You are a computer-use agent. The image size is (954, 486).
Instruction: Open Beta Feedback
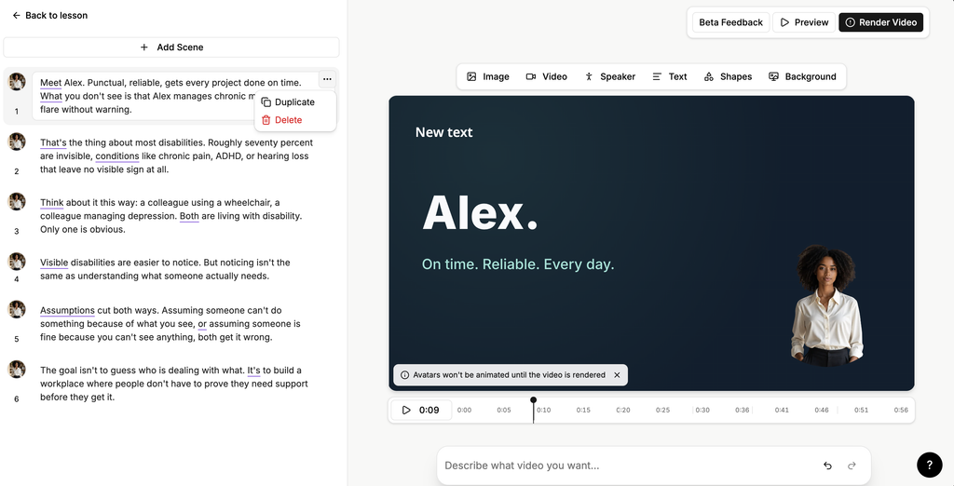pyautogui.click(x=730, y=22)
